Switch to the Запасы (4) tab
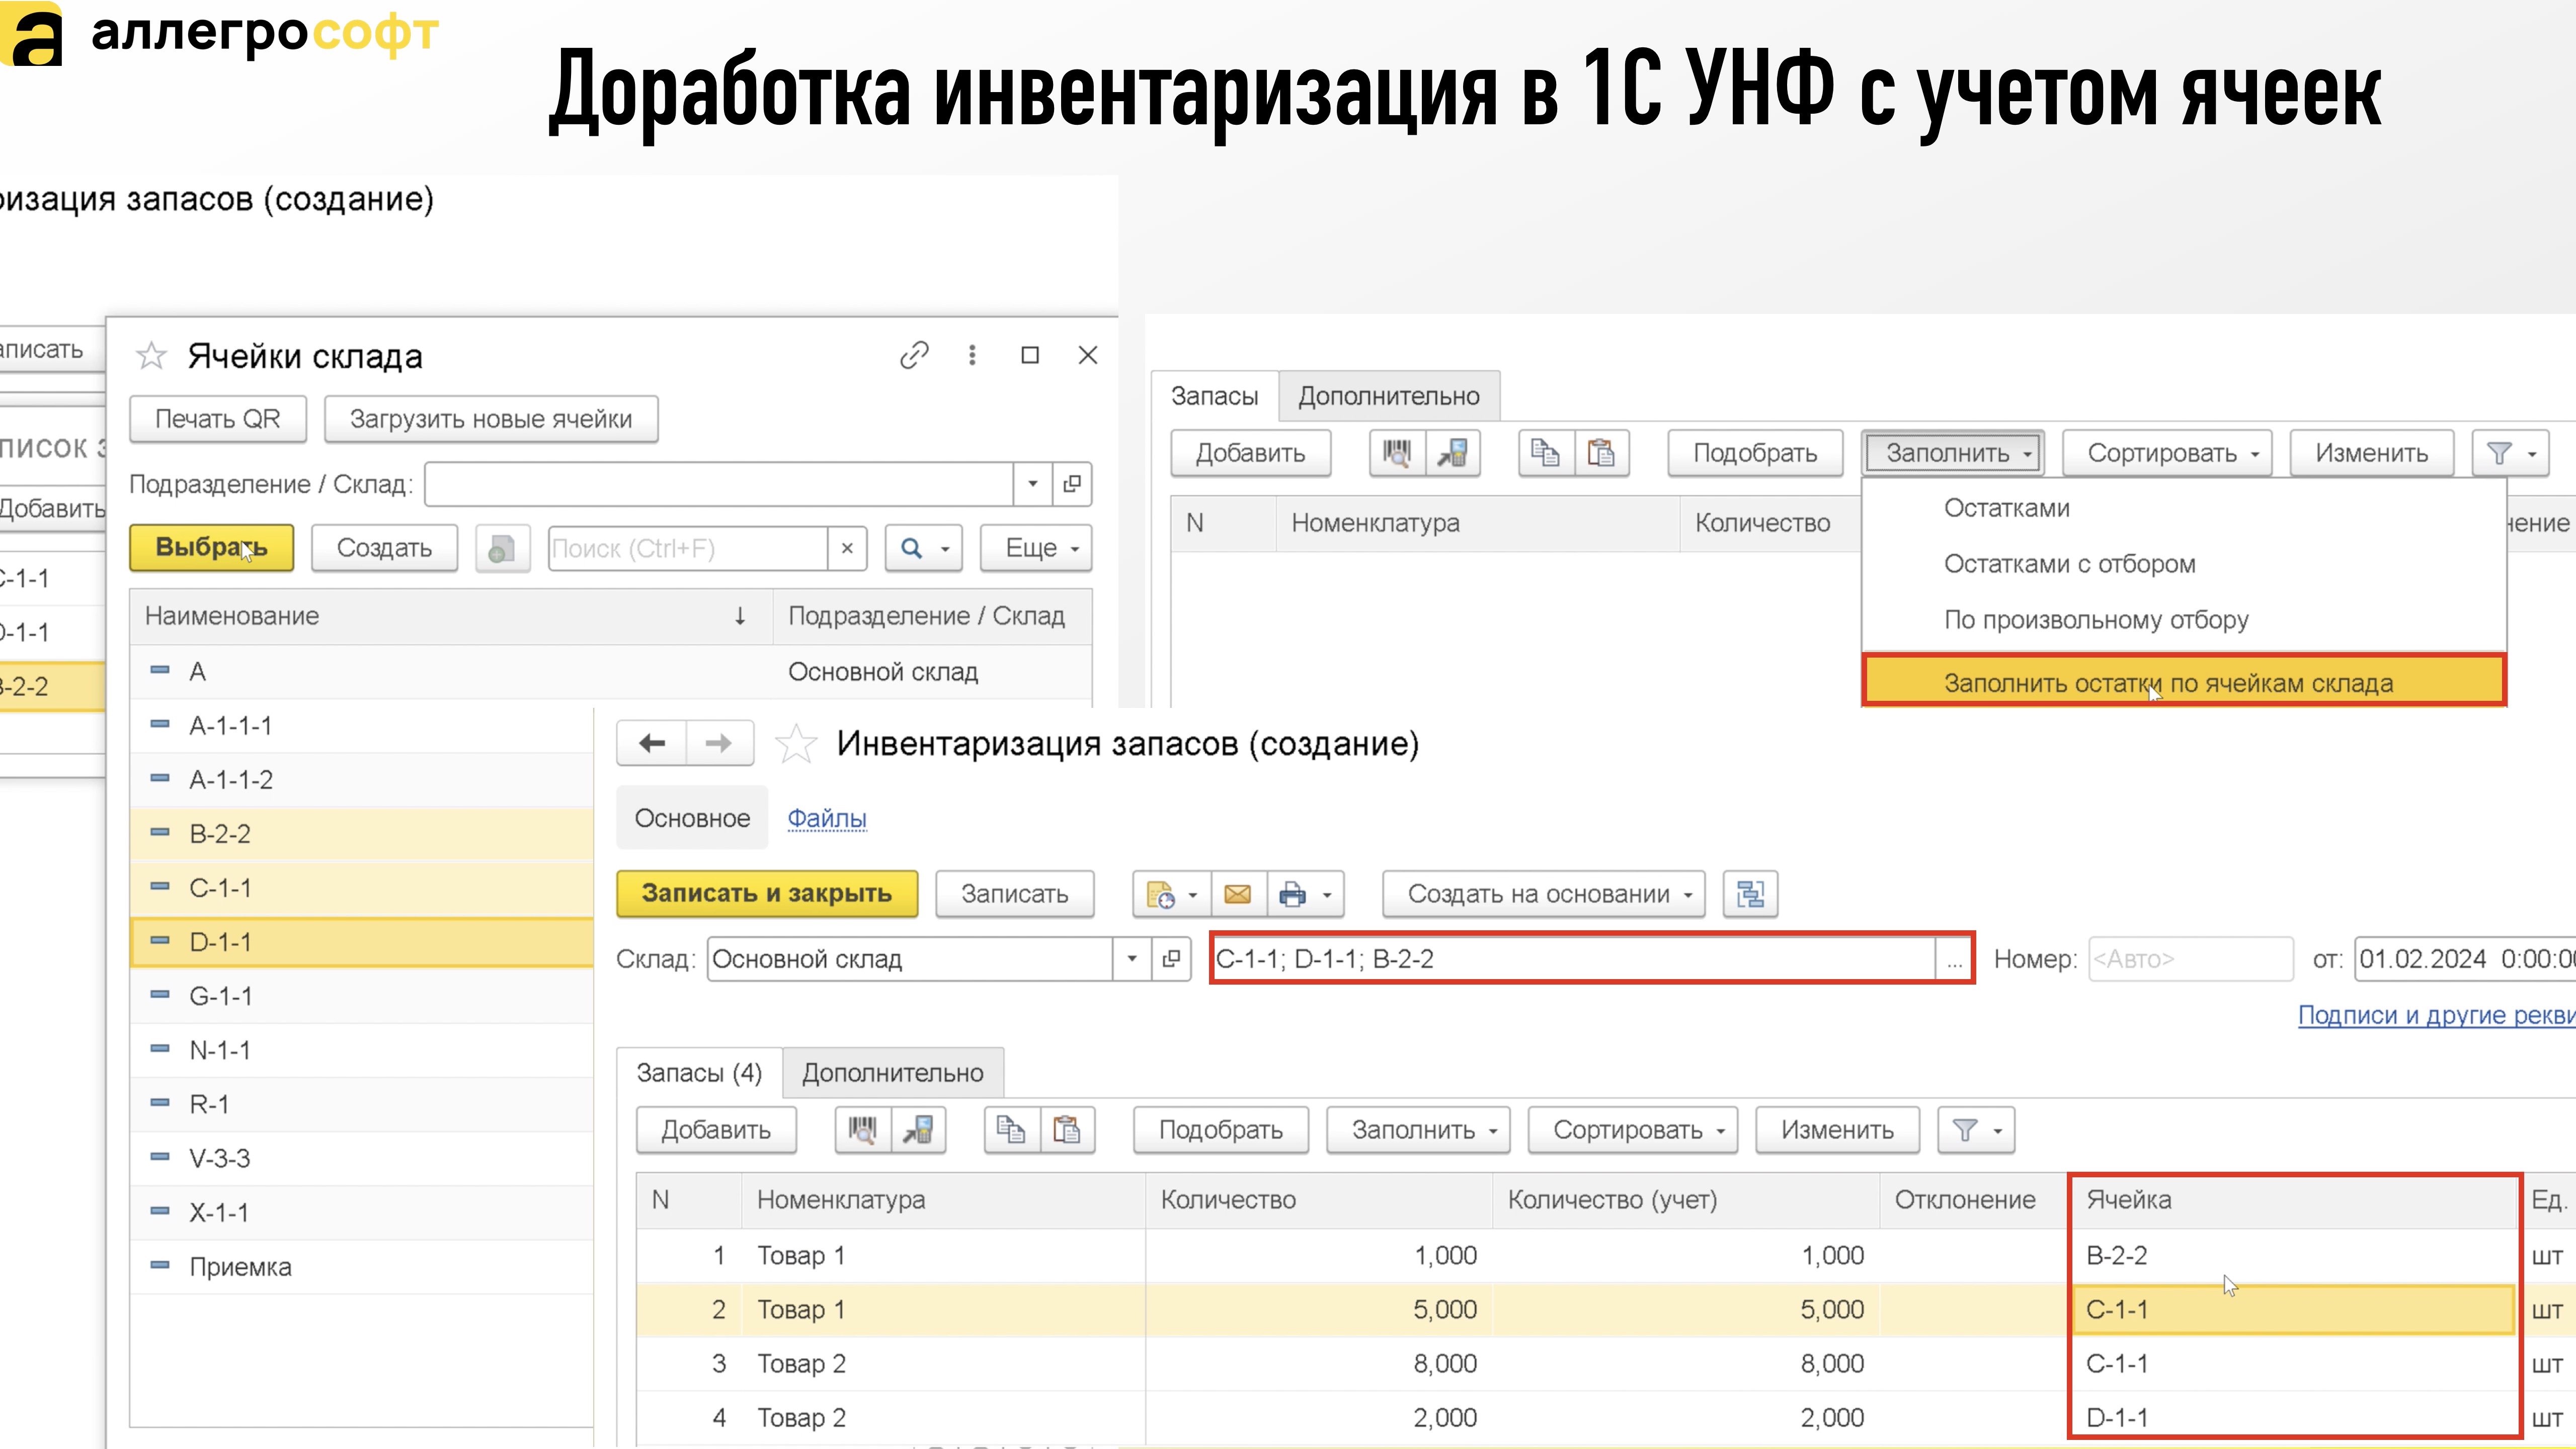This screenshot has height=1449, width=2576. pos(699,1073)
